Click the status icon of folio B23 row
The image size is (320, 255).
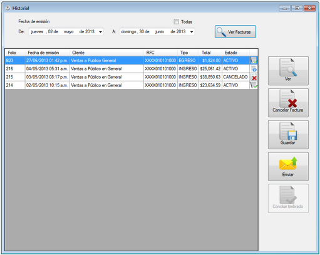pyautogui.click(x=254, y=61)
